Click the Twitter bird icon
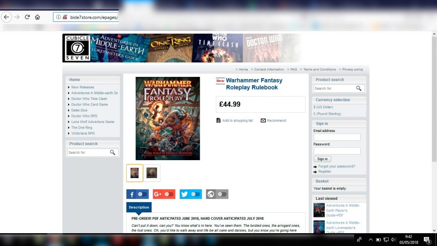Image resolution: width=437 pixels, height=246 pixels. [x=184, y=194]
